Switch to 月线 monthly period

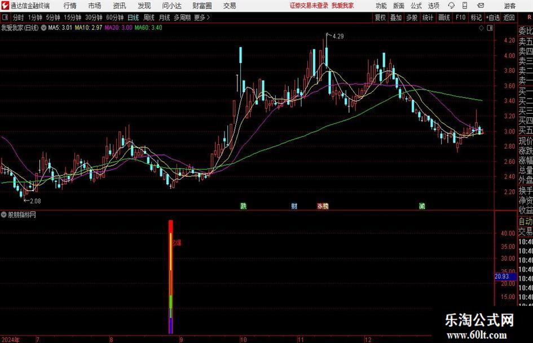click(x=165, y=17)
